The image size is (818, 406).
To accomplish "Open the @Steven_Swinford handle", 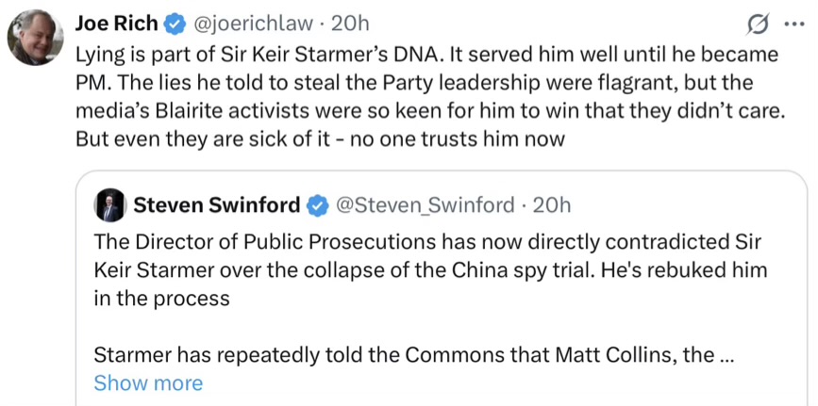I will (425, 204).
